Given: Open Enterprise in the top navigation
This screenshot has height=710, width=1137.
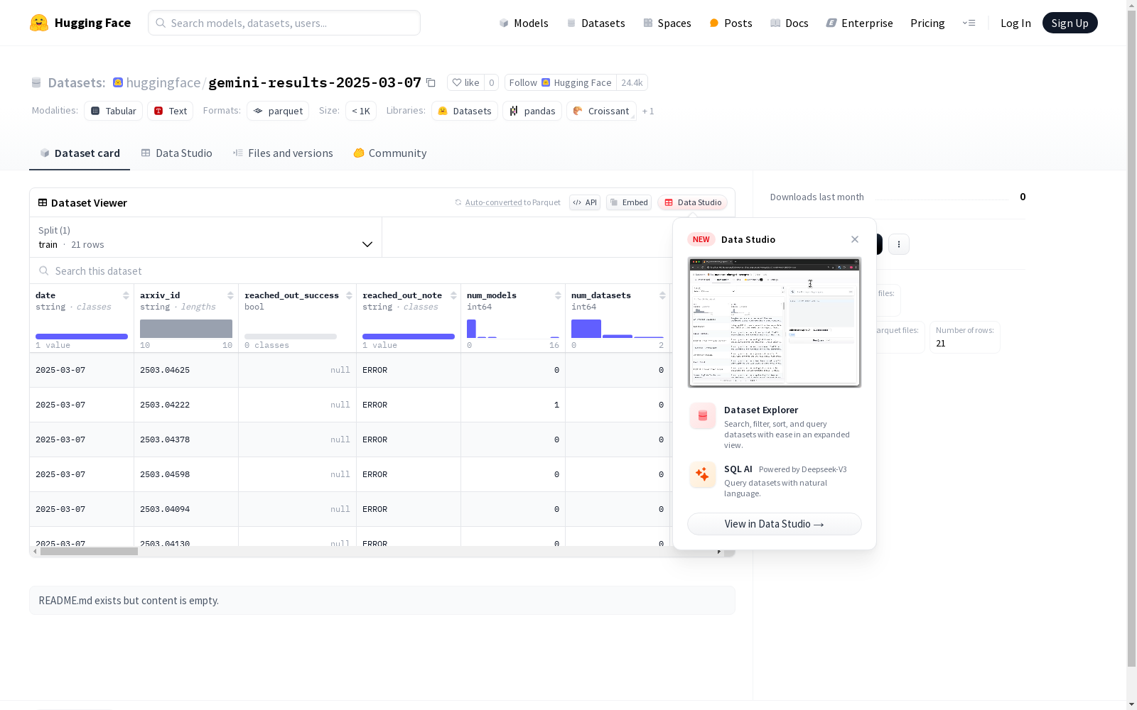Looking at the screenshot, I should pyautogui.click(x=859, y=23).
